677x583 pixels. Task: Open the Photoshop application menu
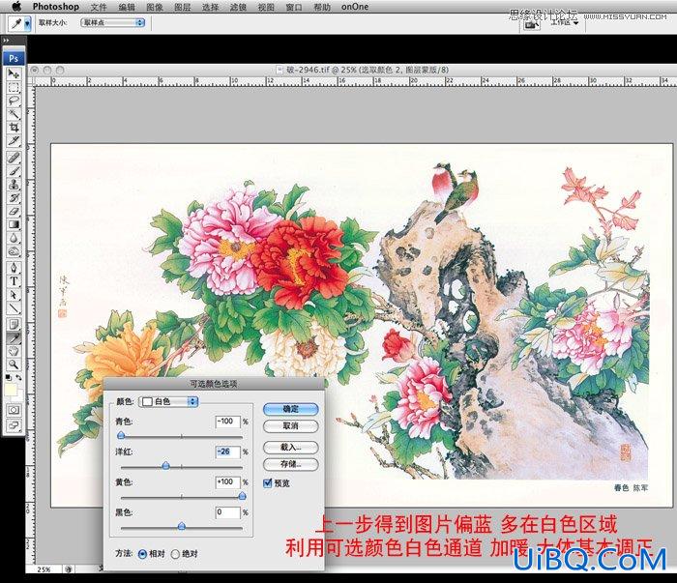(x=56, y=7)
